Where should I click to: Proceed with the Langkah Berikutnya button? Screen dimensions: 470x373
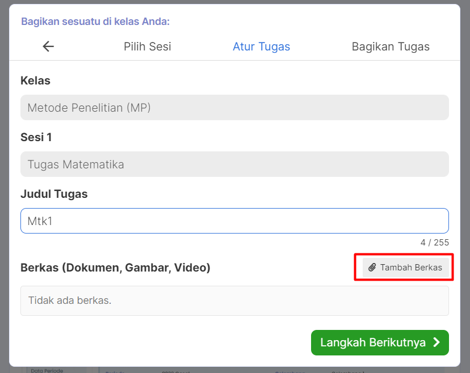[379, 342]
